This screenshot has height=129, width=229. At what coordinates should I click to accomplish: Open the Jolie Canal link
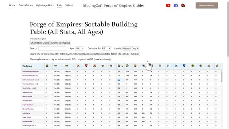pos(26,113)
